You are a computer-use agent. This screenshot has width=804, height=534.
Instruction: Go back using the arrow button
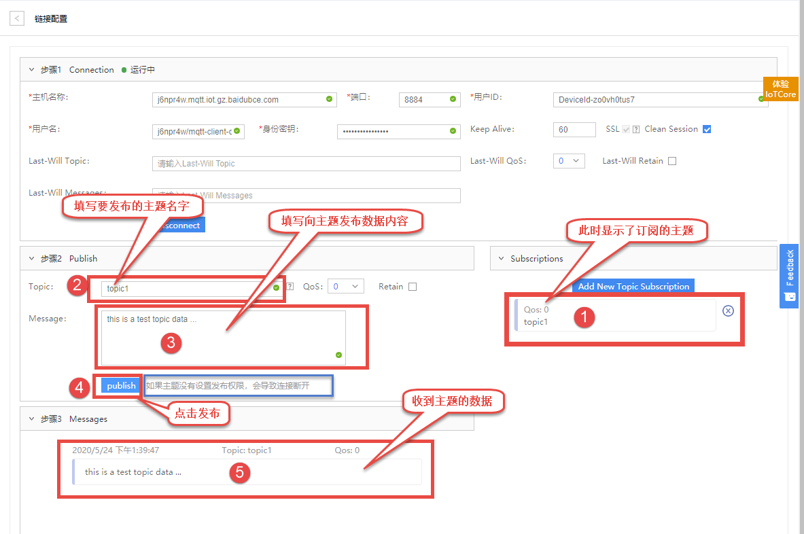tap(17, 19)
